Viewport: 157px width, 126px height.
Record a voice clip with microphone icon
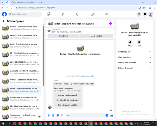49,116
